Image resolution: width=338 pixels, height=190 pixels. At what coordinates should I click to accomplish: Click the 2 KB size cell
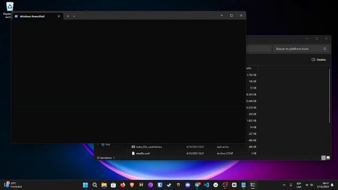(253, 154)
